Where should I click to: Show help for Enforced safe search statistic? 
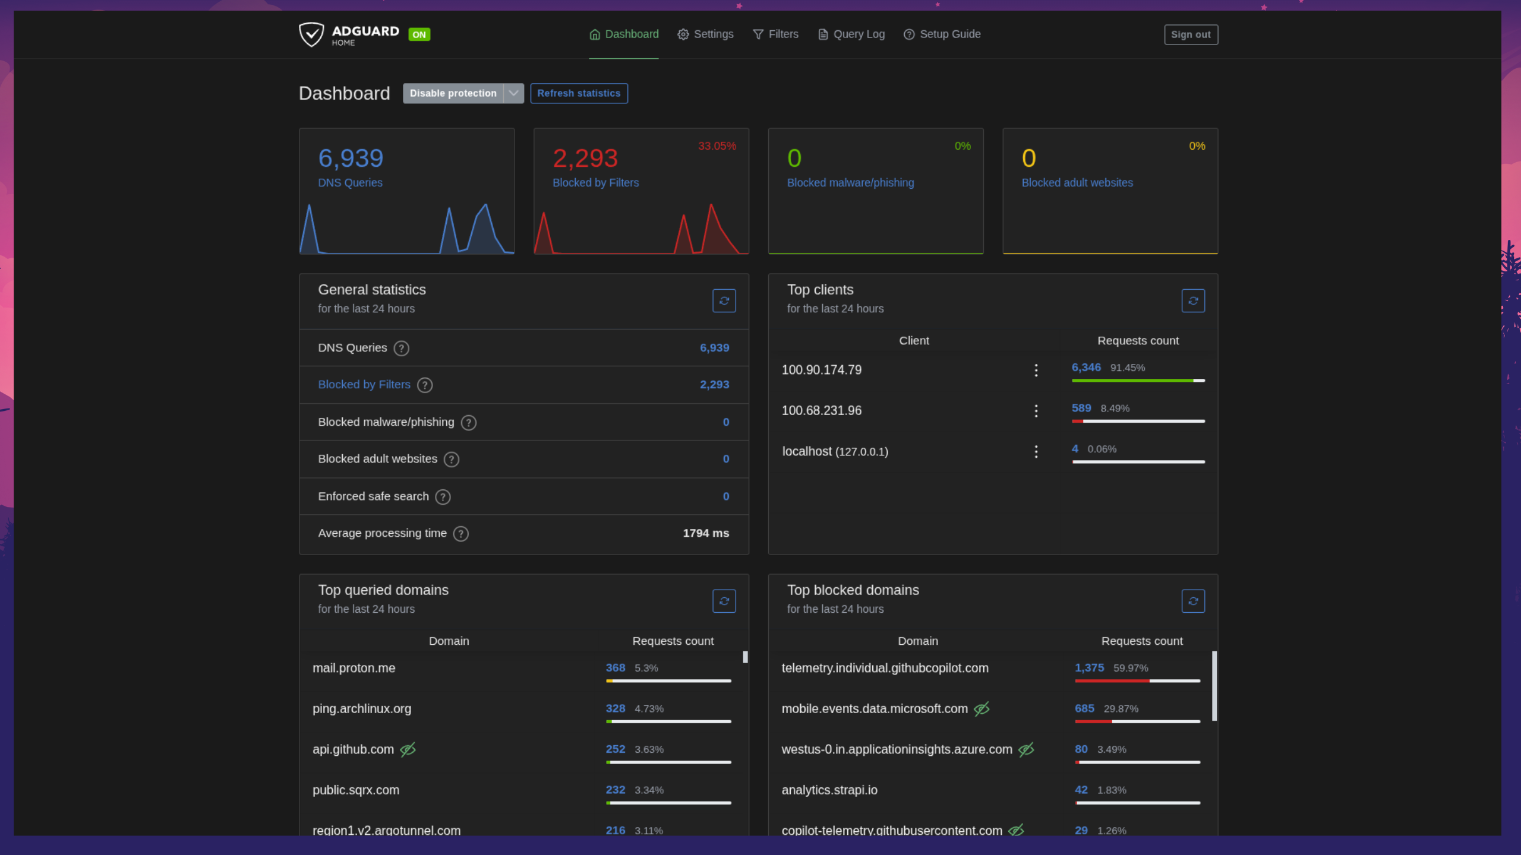(443, 497)
